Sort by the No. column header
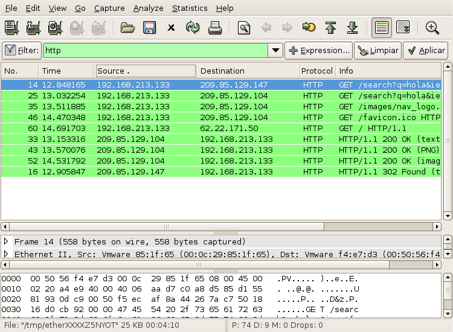453x332 pixels. click(20, 71)
